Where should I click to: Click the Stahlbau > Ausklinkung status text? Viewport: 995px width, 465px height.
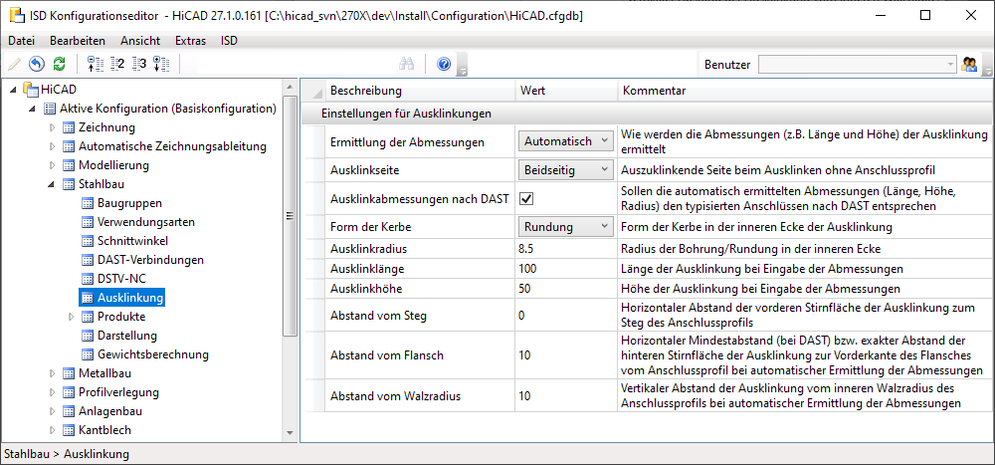(x=66, y=454)
